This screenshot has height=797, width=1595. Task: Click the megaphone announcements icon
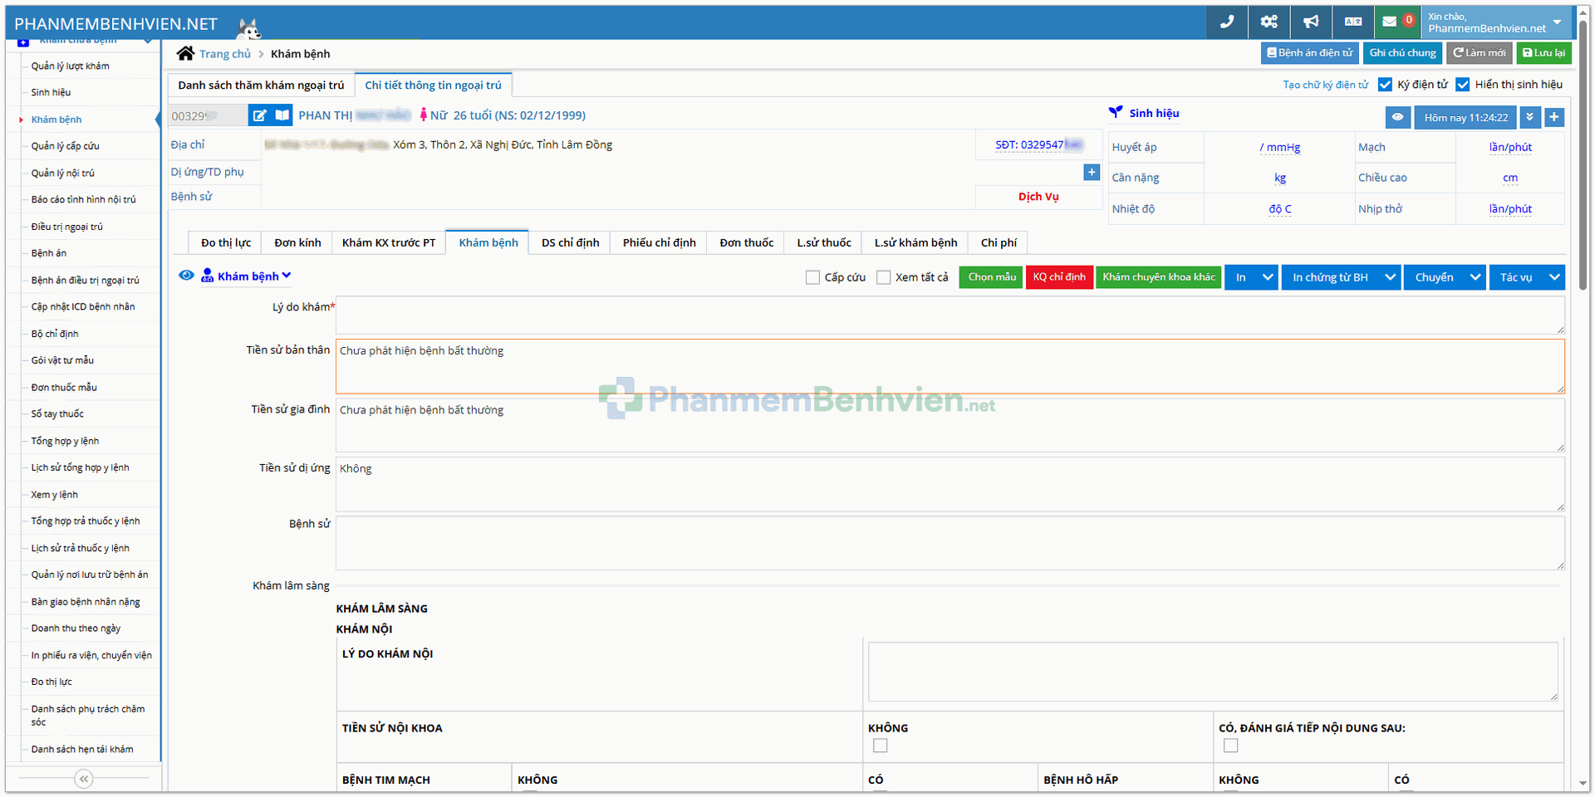pyautogui.click(x=1311, y=22)
